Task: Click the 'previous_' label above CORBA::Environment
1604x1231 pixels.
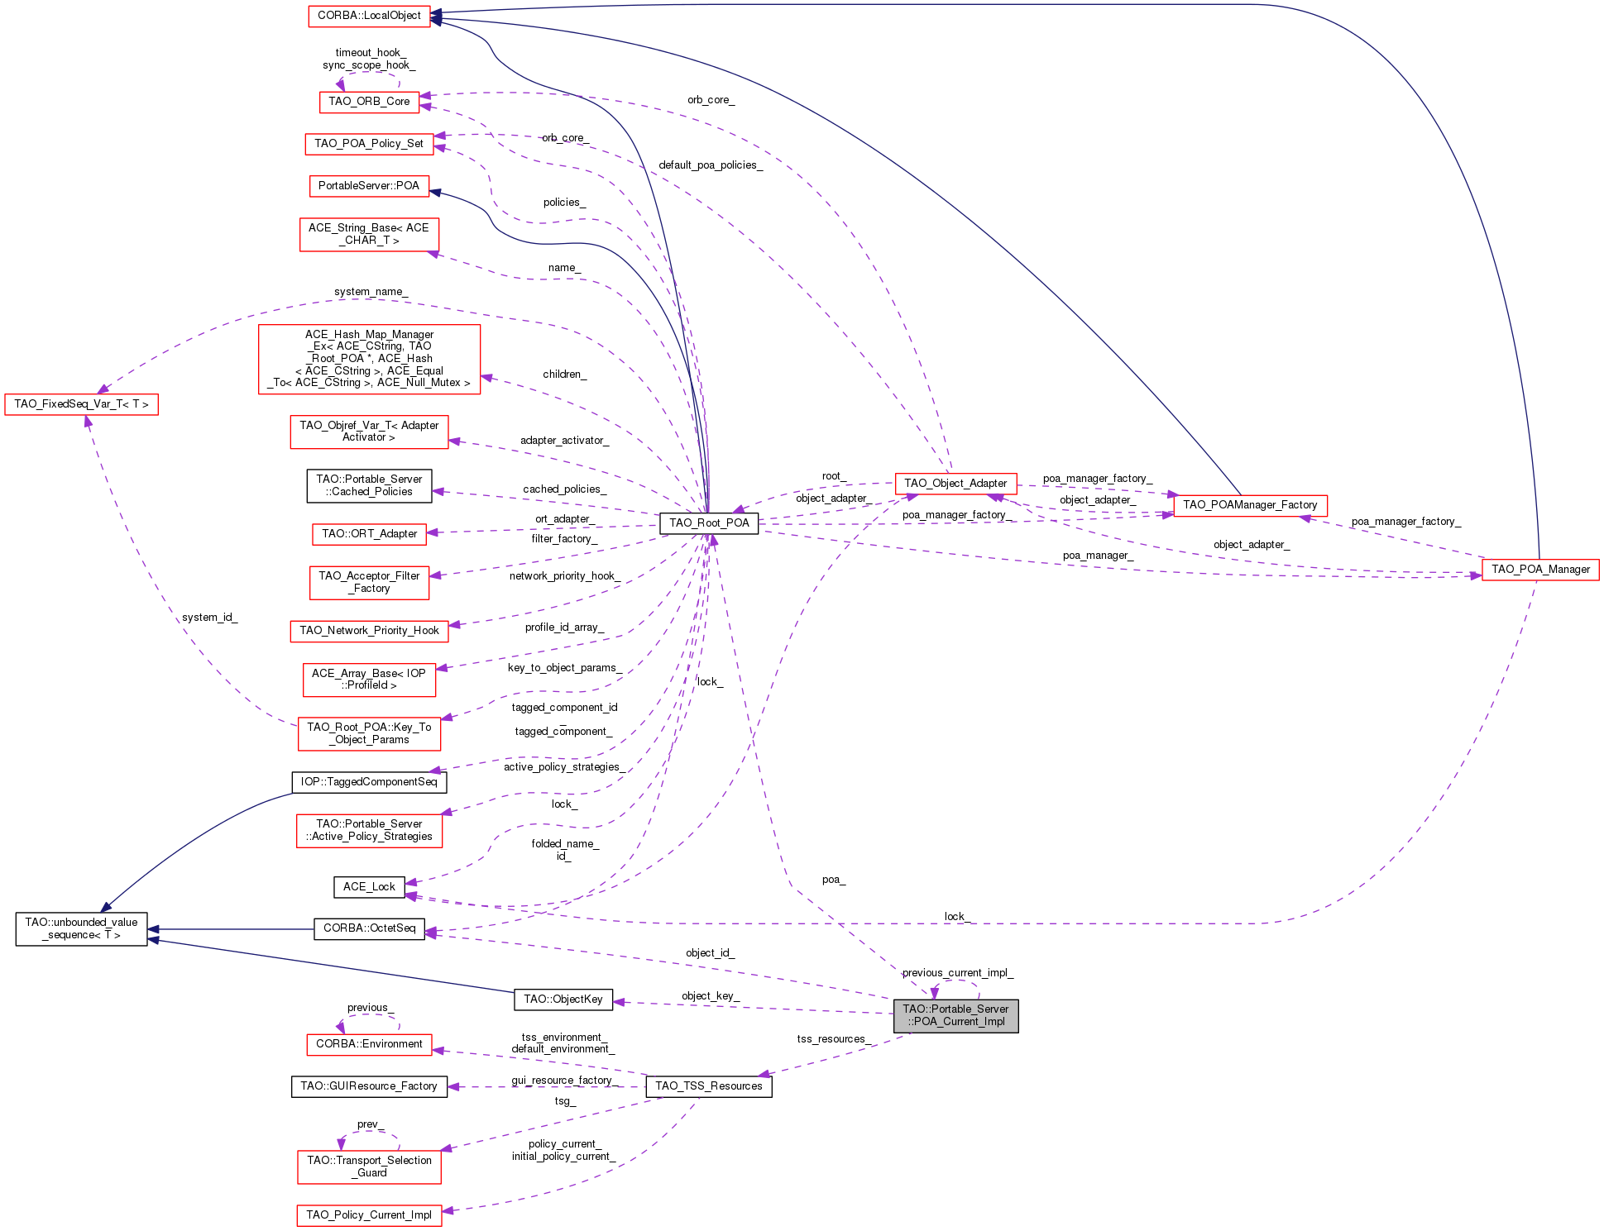Action: (x=371, y=1008)
